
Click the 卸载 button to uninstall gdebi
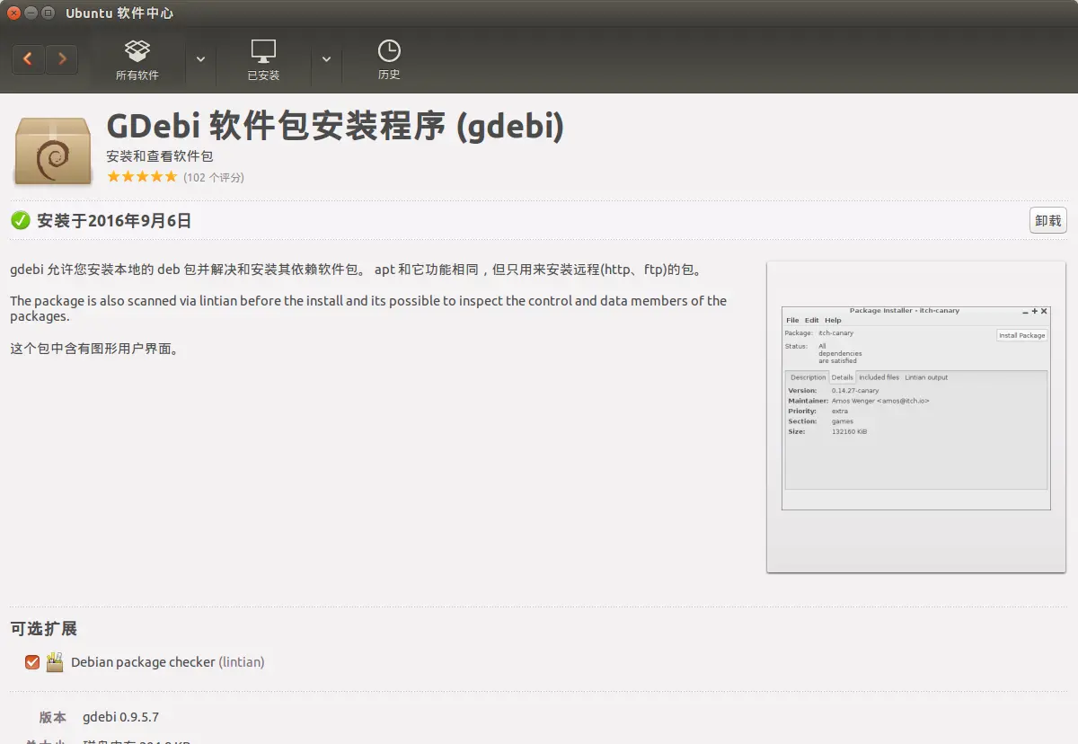click(1047, 220)
